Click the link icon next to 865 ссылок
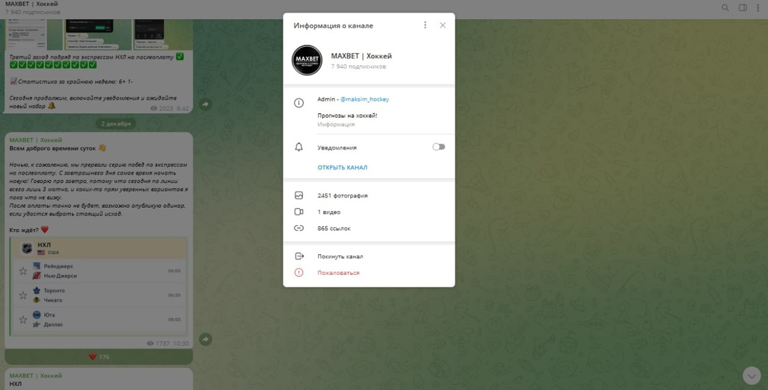The height and width of the screenshot is (390, 768). tap(298, 228)
